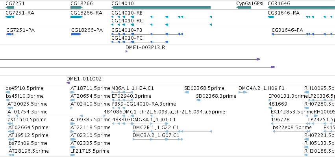Open the CG18266-RA transcript
This screenshot has height=157, width=335.
point(86,13)
